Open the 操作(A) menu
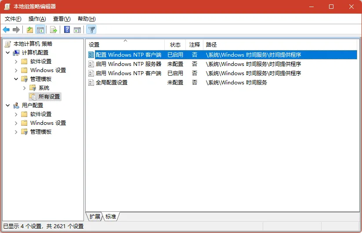This screenshot has width=362, height=233. pos(37,19)
